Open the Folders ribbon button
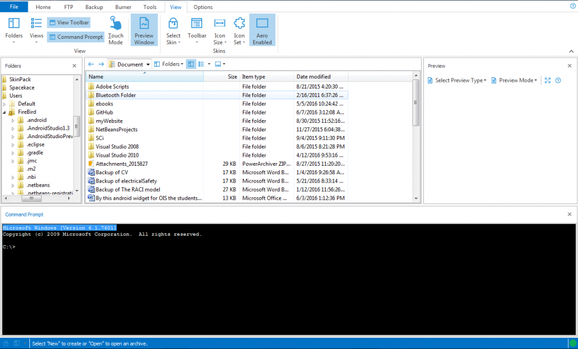This screenshot has width=578, height=349. click(14, 30)
